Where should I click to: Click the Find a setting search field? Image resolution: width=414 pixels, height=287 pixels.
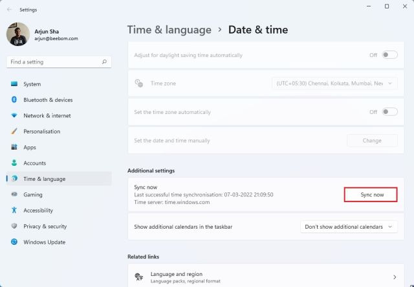point(59,62)
